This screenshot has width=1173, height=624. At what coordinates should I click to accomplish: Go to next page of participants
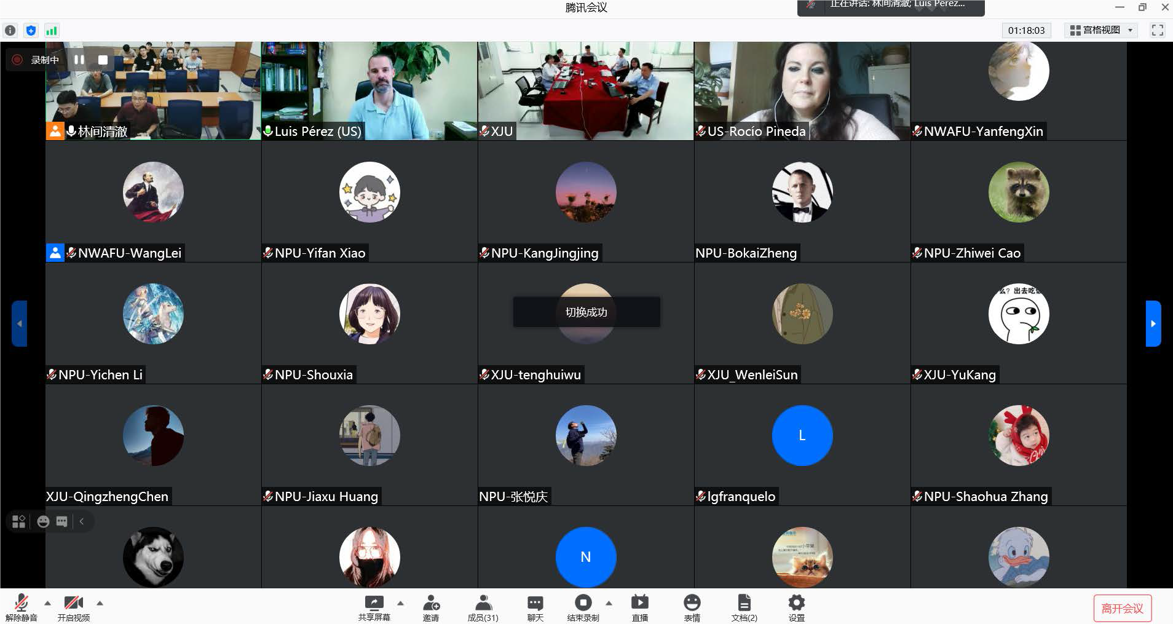1153,323
